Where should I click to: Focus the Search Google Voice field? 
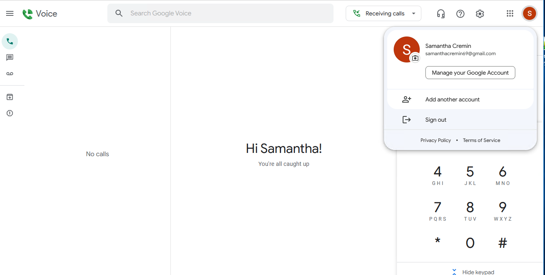(x=220, y=13)
